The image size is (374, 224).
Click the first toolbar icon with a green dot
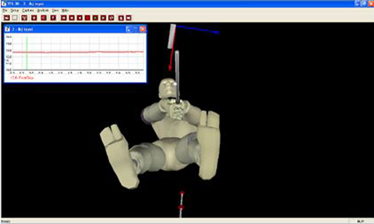click(95, 18)
